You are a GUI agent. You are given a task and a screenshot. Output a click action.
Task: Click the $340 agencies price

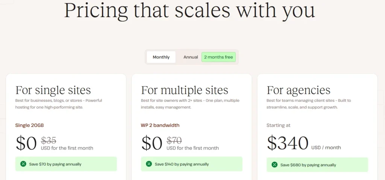tap(288, 143)
